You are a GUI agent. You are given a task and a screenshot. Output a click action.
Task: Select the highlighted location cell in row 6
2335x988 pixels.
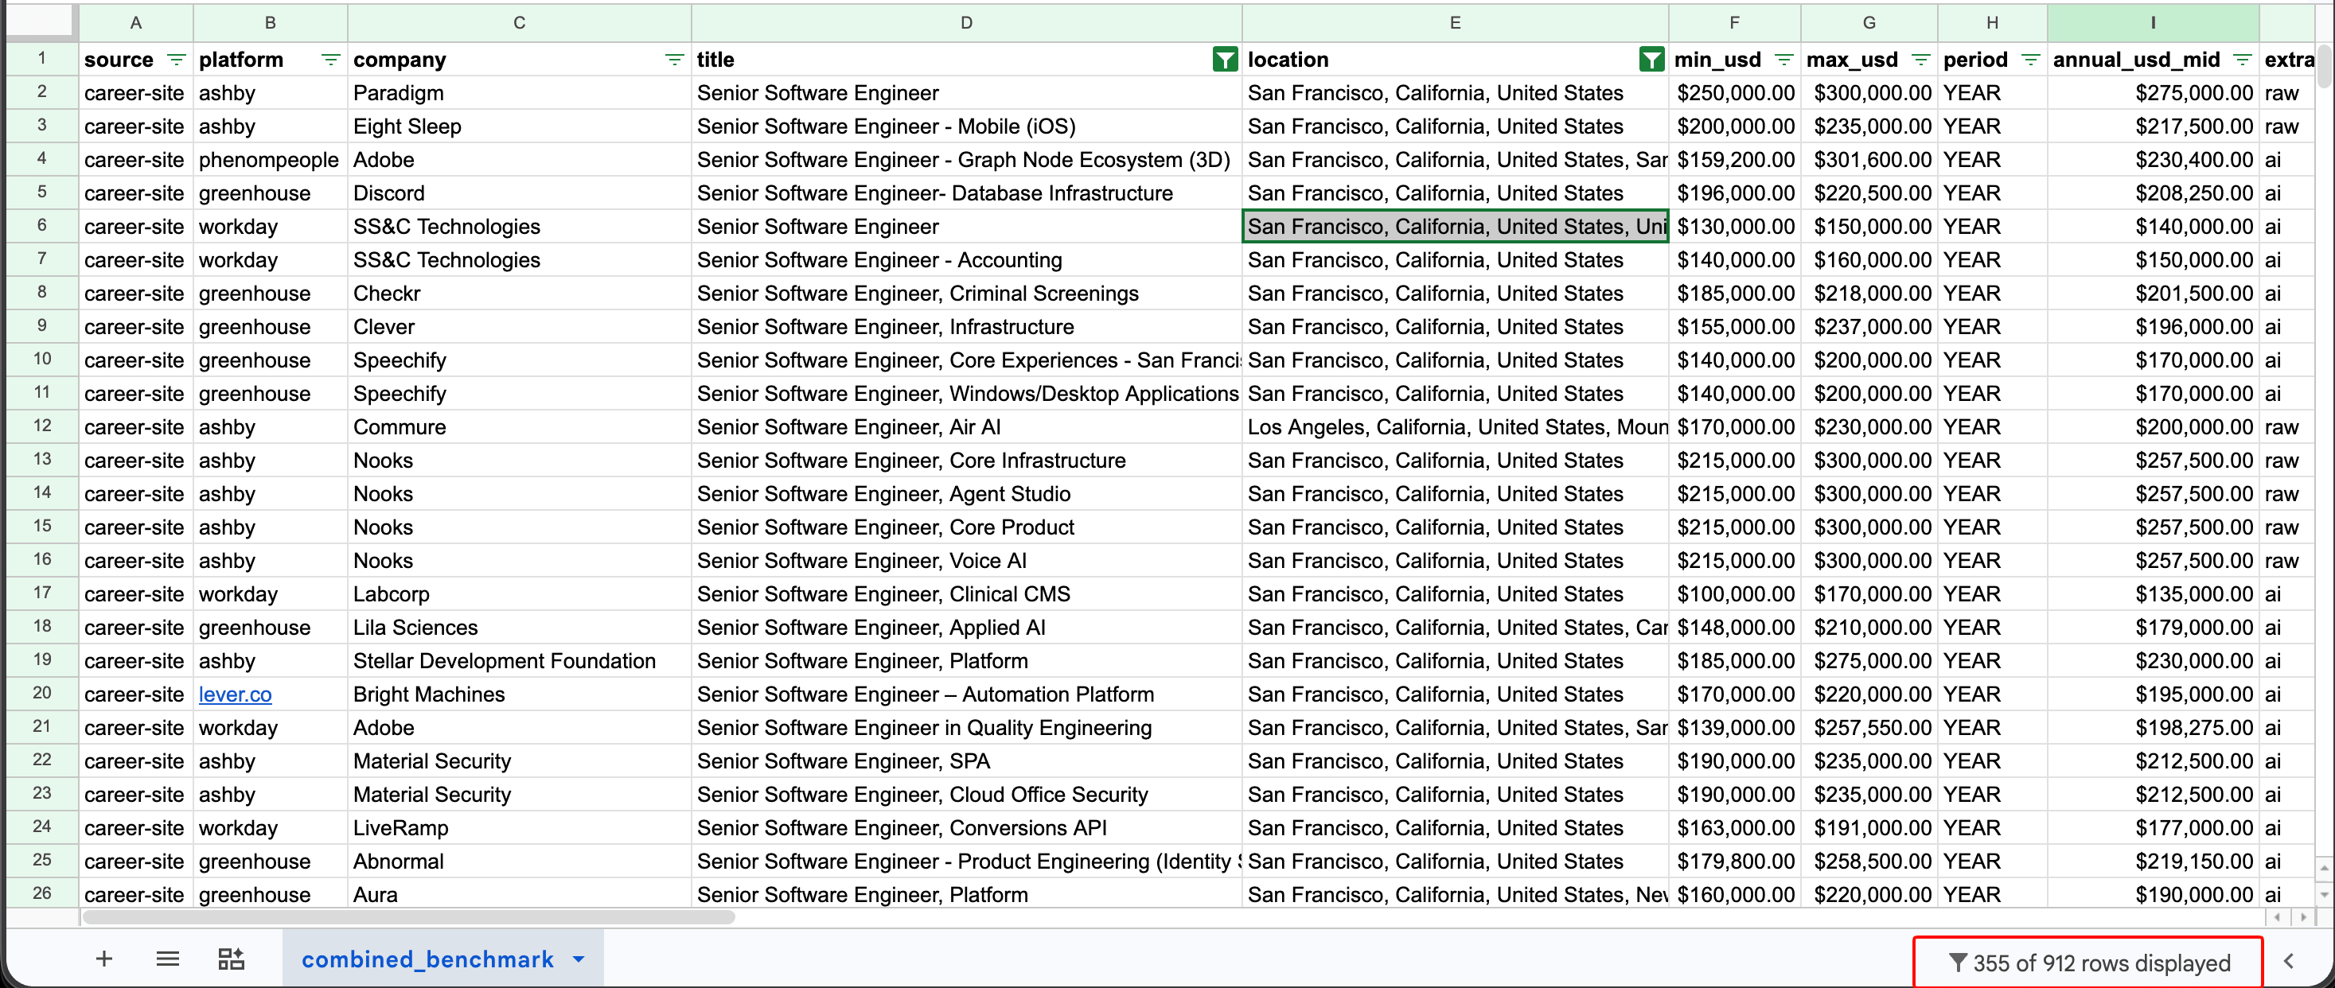(x=1455, y=227)
